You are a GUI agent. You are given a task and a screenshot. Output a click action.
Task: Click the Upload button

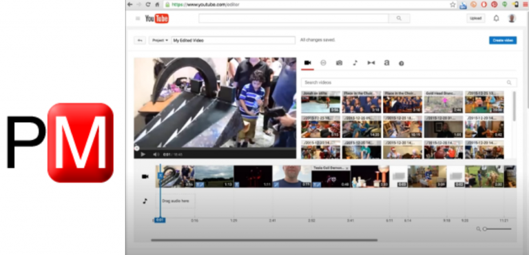coord(476,18)
